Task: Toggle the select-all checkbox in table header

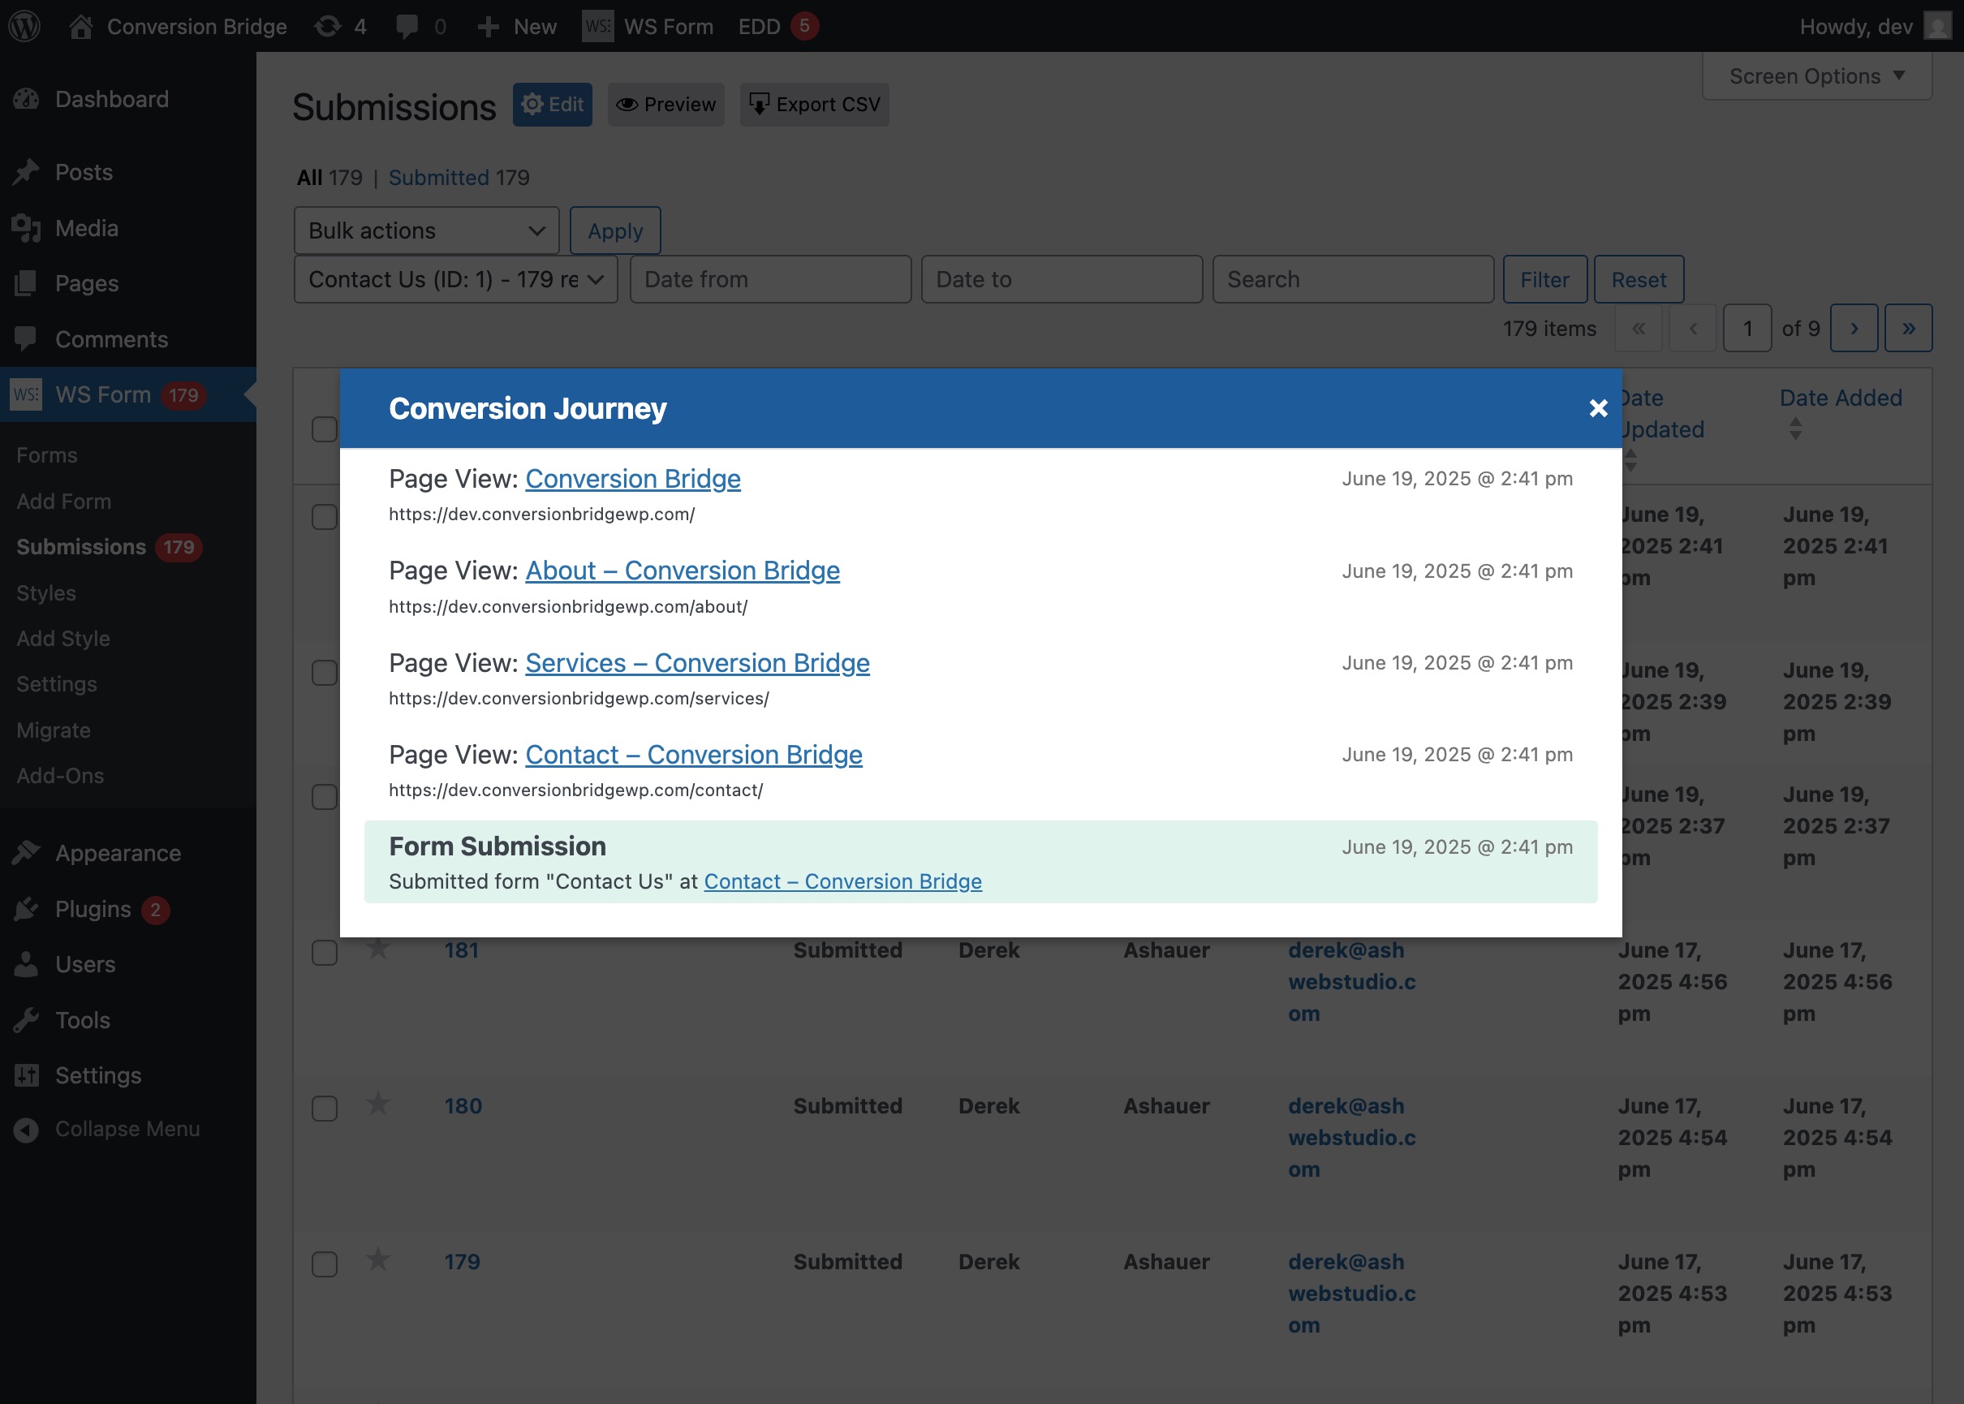Action: click(324, 429)
